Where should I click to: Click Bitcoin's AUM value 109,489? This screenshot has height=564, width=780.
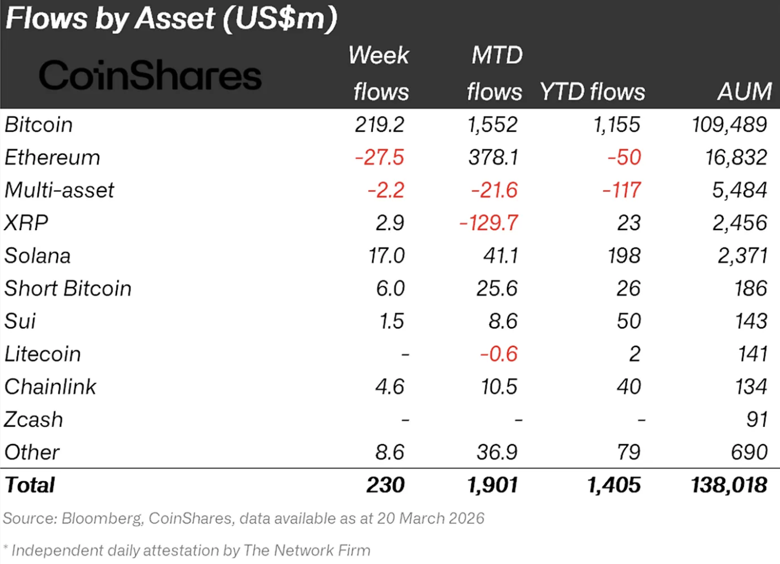[x=729, y=125]
